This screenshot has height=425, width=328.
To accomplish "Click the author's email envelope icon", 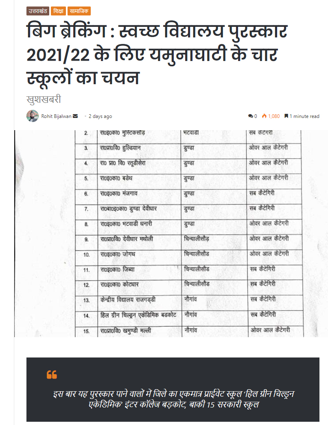I will 75,116.
